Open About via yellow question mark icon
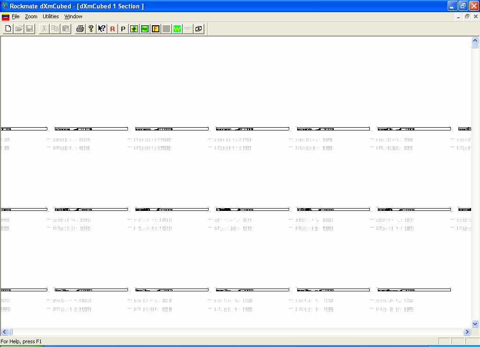Screen dimensions: 480x347 pos(91,29)
